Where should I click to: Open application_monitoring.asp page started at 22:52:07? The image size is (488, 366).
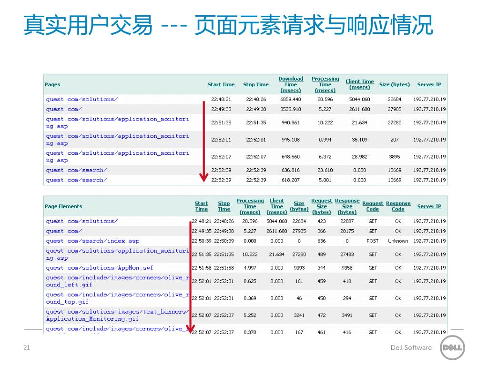pos(117,156)
